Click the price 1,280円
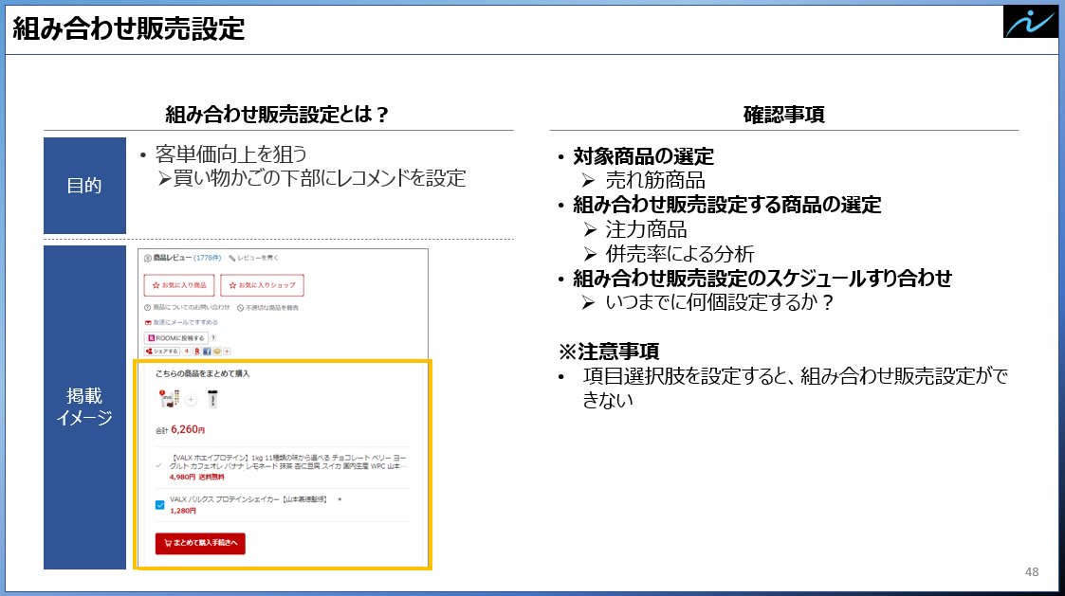Image resolution: width=1065 pixels, height=596 pixels. (x=183, y=511)
